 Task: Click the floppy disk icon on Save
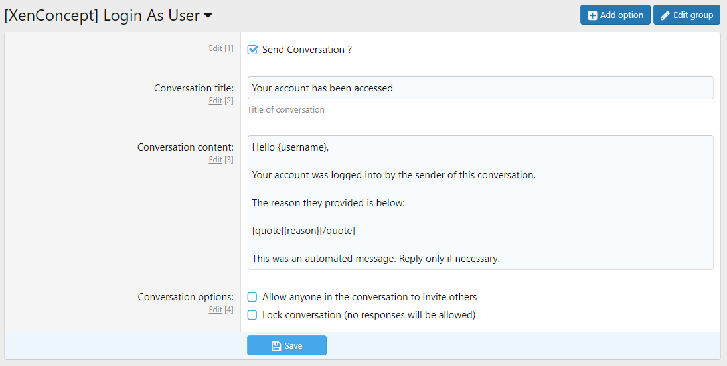pos(276,346)
